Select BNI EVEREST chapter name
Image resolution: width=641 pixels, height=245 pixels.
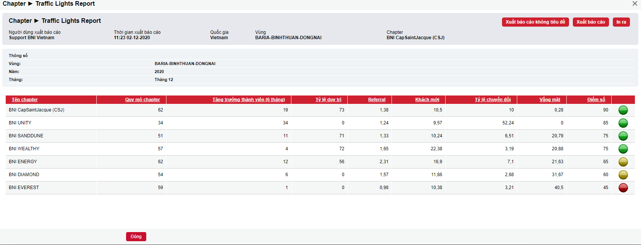tap(24, 188)
